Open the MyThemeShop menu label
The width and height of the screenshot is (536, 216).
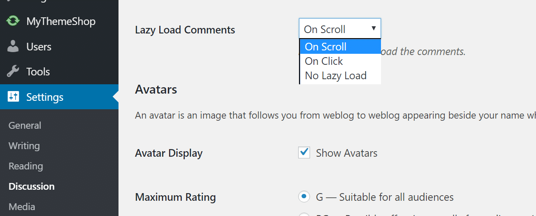(x=61, y=21)
